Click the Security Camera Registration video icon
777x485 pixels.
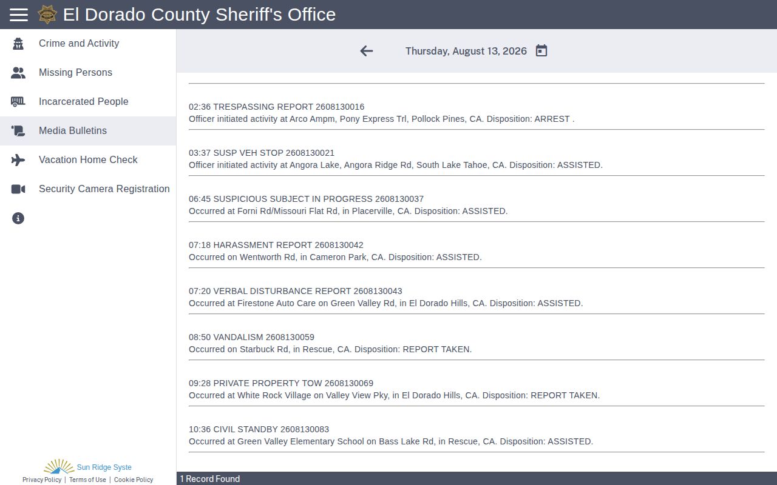click(x=18, y=189)
